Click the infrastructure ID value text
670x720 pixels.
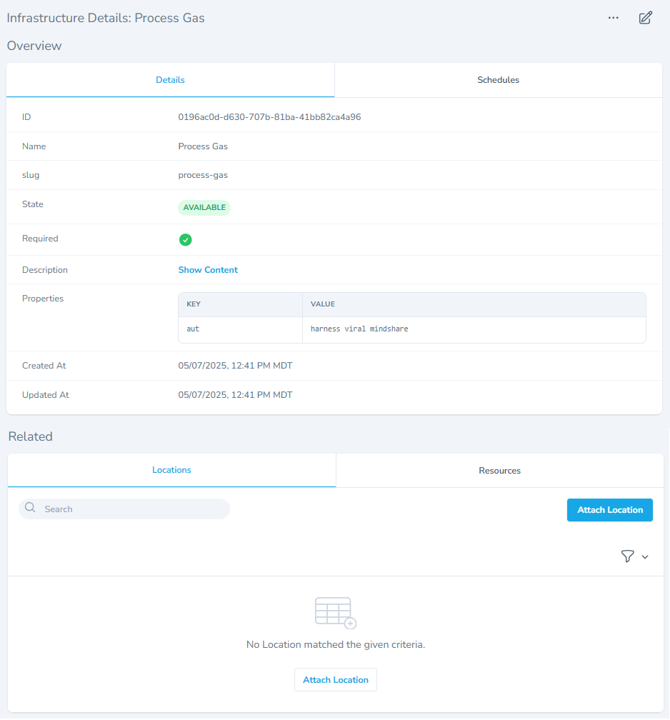pyautogui.click(x=269, y=117)
